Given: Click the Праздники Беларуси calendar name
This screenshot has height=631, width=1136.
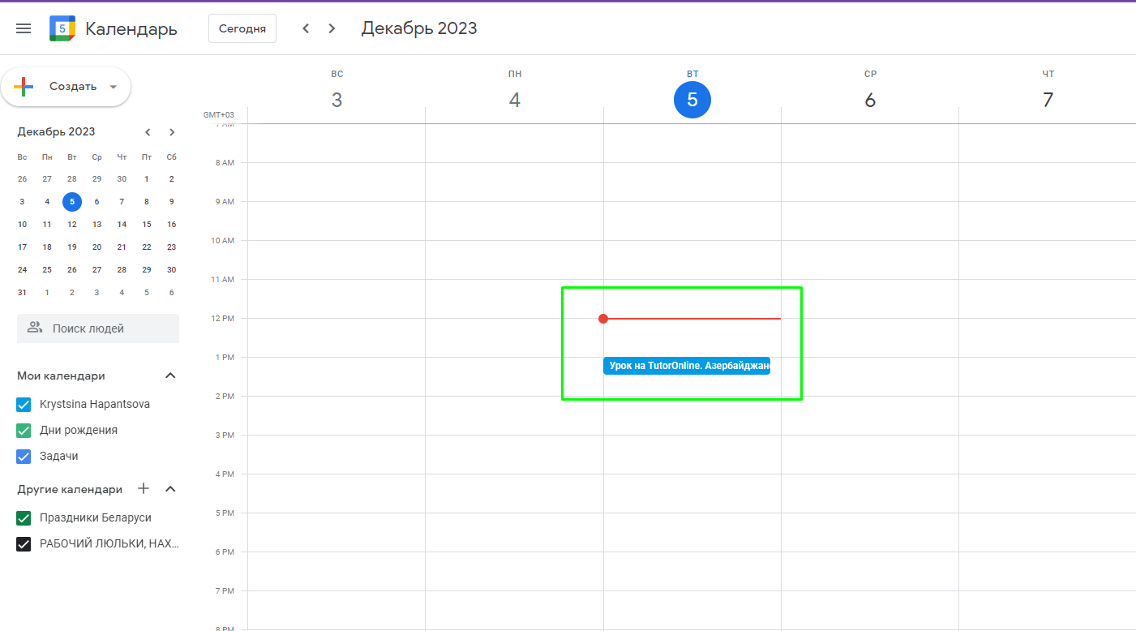Looking at the screenshot, I should click(96, 517).
